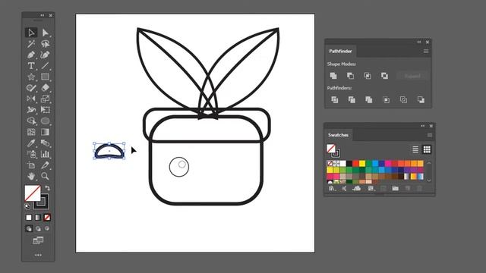Screen dimensions: 486x273
Task: Switch Swatches to thumbnail view
Action: [427, 149]
